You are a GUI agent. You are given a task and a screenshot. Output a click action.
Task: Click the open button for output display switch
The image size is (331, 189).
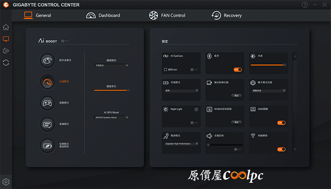pos(236,96)
